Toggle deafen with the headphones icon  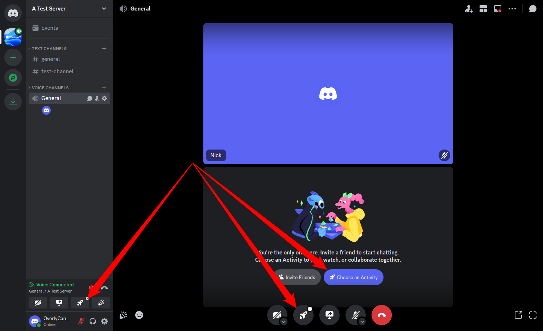pyautogui.click(x=93, y=321)
